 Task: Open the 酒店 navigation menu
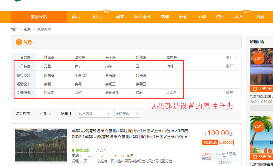pyautogui.click(x=240, y=17)
